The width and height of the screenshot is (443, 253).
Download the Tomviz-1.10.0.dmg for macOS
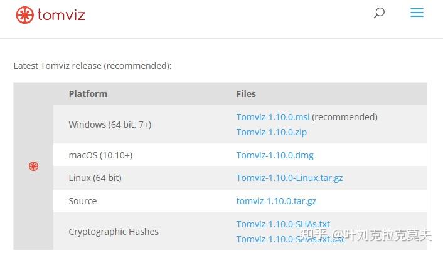275,155
